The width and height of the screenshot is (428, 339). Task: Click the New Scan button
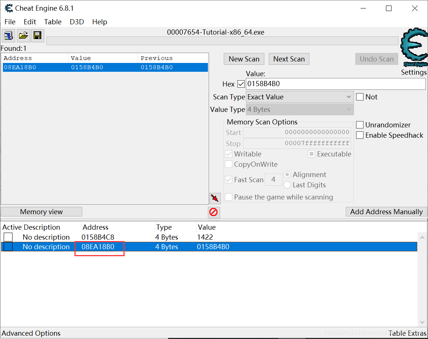coord(244,59)
